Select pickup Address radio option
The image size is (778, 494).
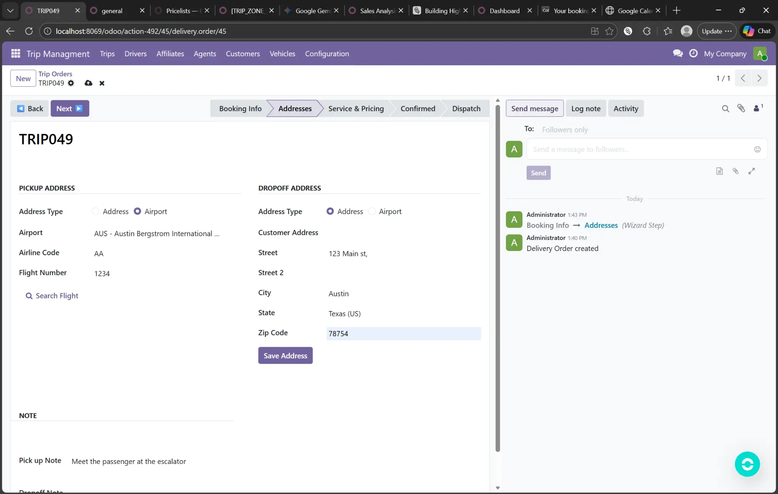tap(96, 211)
